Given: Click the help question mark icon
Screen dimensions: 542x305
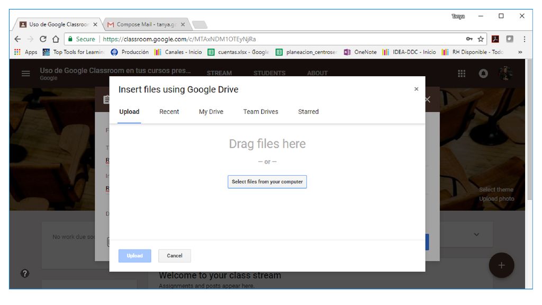Looking at the screenshot, I should (x=25, y=274).
